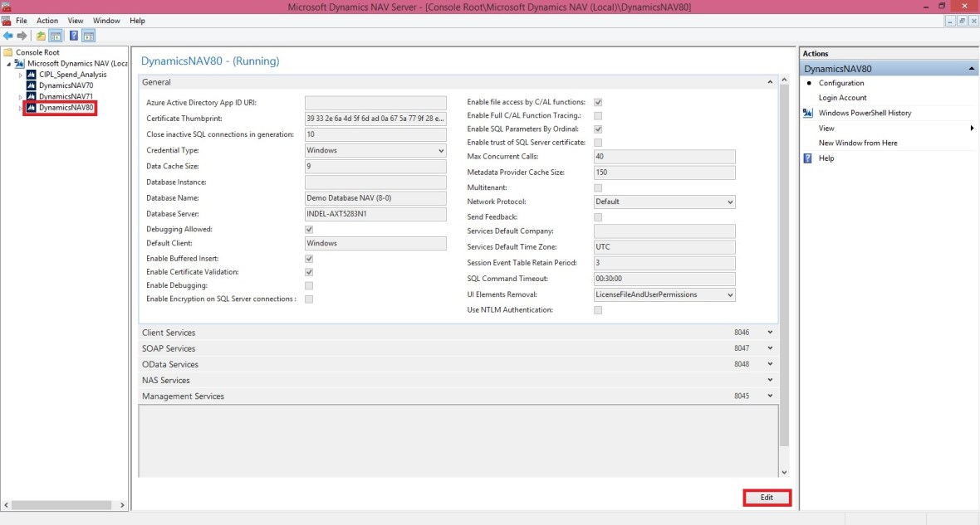980x525 pixels.
Task: Toggle the Debugging Allowed checkbox
Action: point(309,229)
